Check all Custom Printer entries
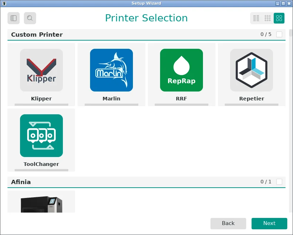 coord(279,34)
